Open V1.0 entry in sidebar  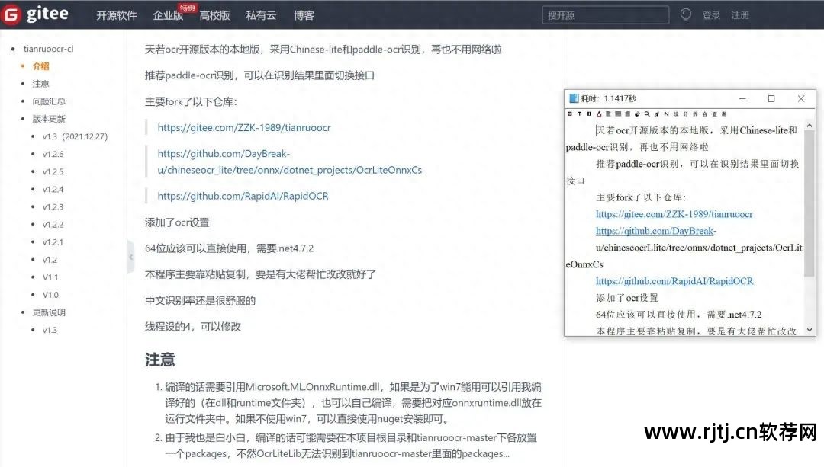click(x=50, y=295)
